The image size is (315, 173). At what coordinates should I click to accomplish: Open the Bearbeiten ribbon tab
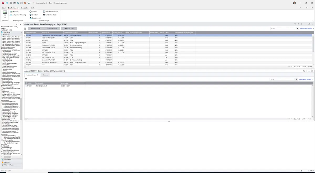(25, 8)
